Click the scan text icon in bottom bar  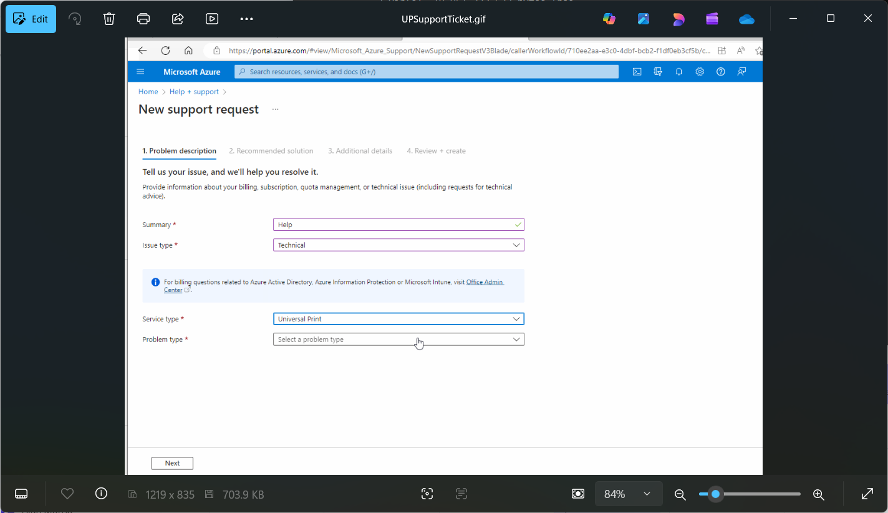tap(461, 494)
